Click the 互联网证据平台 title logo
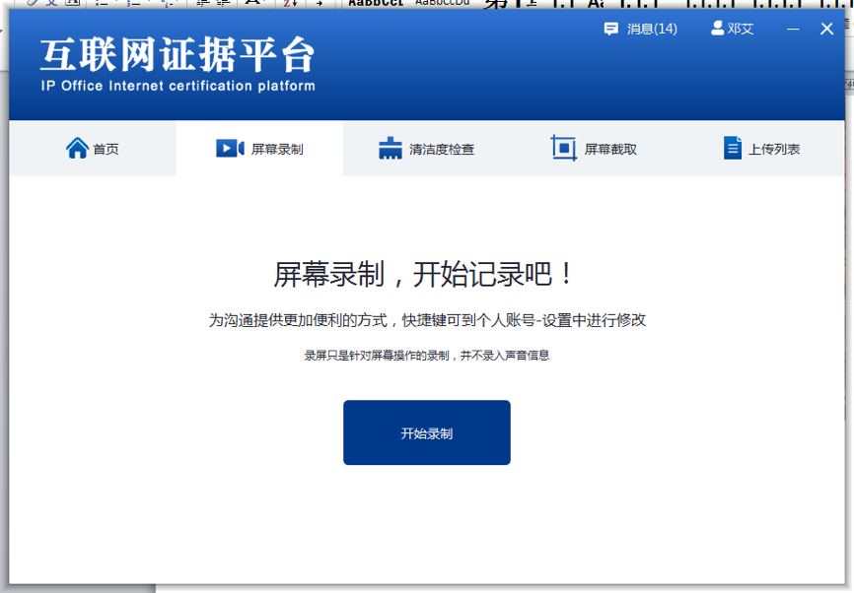The height and width of the screenshot is (593, 854). pos(178,55)
